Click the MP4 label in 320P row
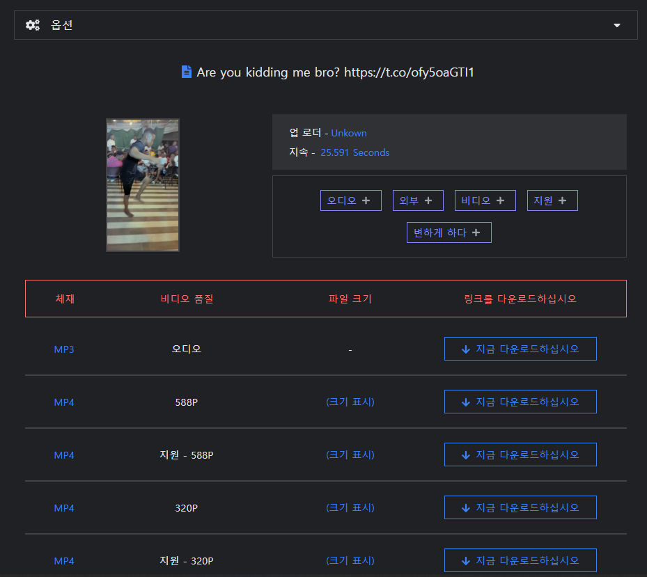Image resolution: width=647 pixels, height=577 pixels. [x=64, y=507]
